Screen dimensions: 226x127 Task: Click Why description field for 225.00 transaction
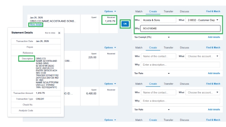(x=180, y=65)
